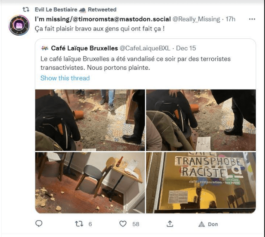The height and width of the screenshot is (237, 265).
Task: Open the top-right photo with paper on floor
Action: click(201, 120)
